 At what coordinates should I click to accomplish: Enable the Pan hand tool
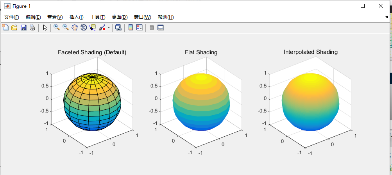(75, 27)
